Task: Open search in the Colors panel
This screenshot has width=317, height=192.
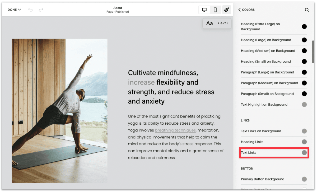Action: [307, 10]
